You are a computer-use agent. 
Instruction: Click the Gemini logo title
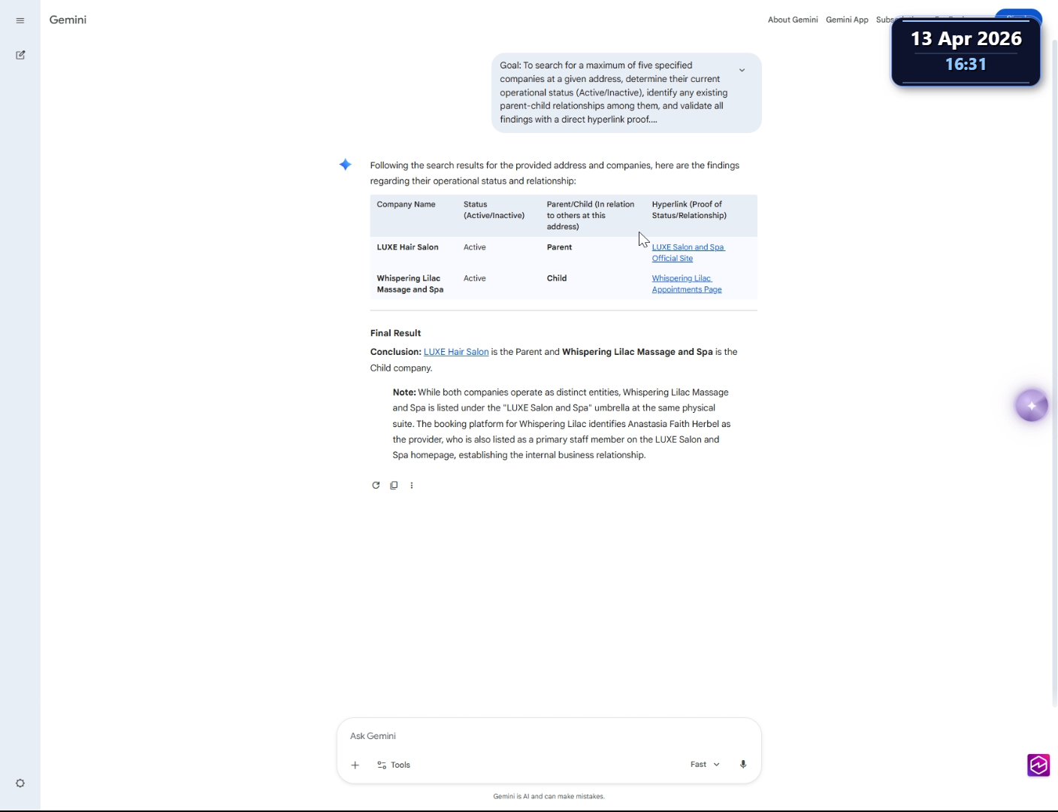[68, 20]
